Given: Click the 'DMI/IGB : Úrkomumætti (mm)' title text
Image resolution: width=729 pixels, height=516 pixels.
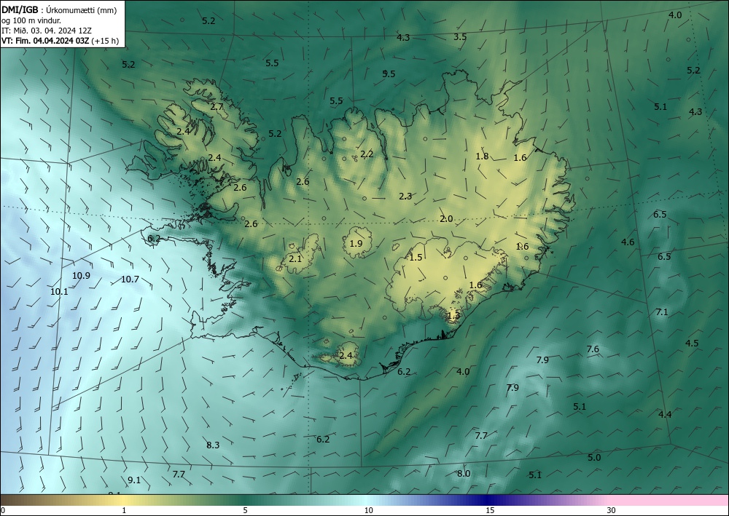Looking at the screenshot, I should (59, 10).
